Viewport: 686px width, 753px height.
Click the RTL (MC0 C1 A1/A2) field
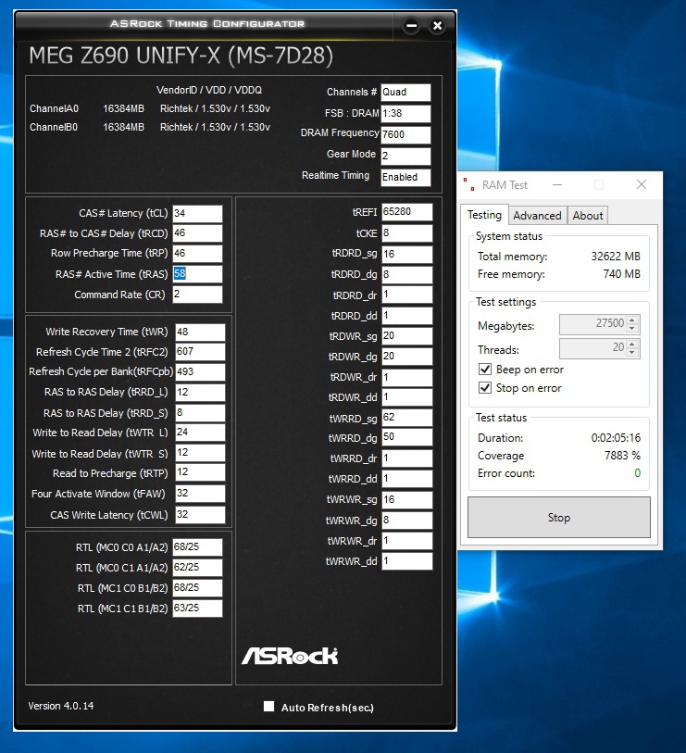coord(197,567)
